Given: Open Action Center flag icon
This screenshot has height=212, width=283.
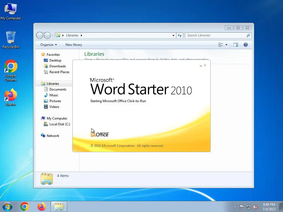Looking at the screenshot, I should [x=242, y=207].
